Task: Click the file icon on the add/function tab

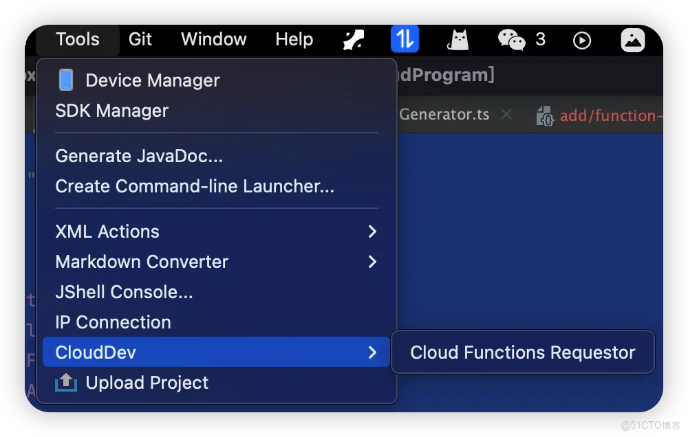Action: 545,116
